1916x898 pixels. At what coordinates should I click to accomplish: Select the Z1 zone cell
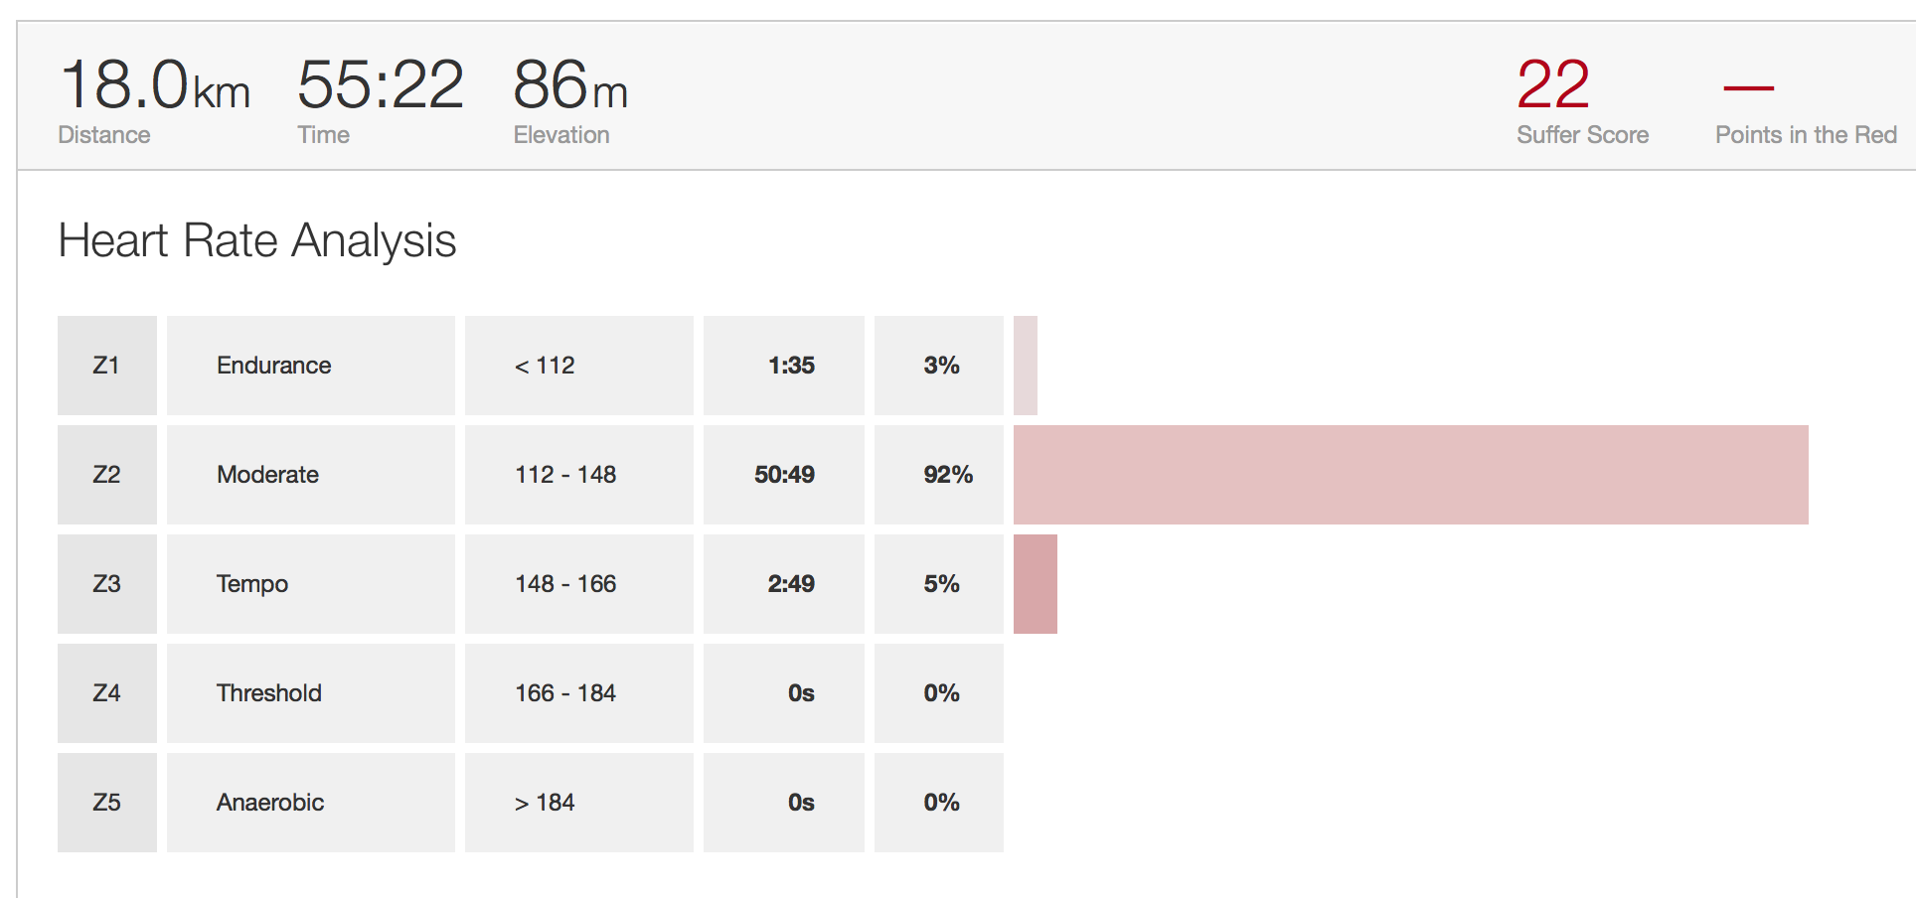[x=106, y=366]
